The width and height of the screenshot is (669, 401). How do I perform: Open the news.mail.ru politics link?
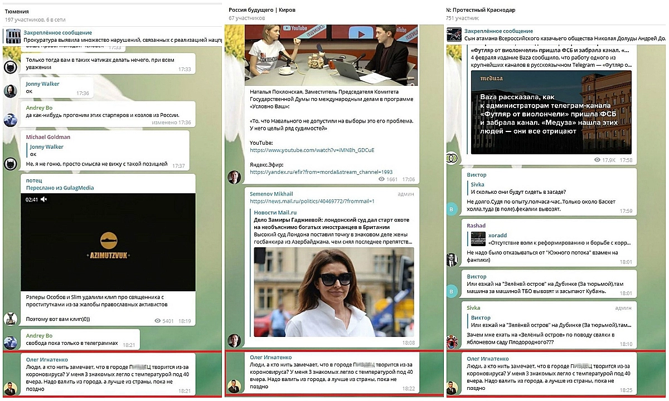tap(311, 201)
